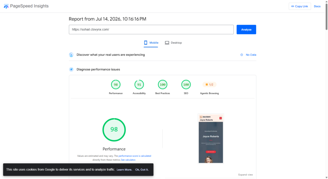Select the Accessibility 91 score gauge

click(x=139, y=85)
